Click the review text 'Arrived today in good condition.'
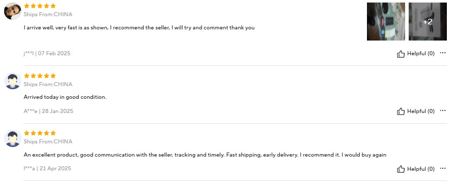455x187 pixels. (65, 97)
